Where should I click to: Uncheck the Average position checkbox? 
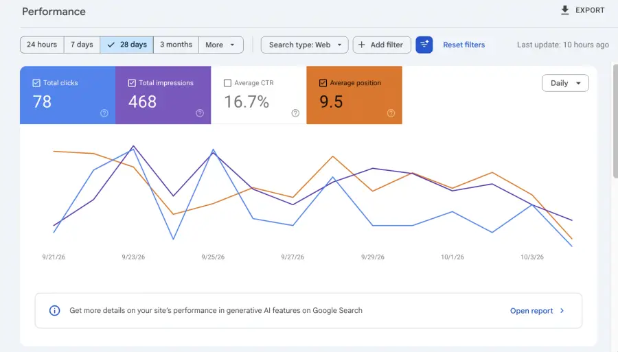coord(323,83)
